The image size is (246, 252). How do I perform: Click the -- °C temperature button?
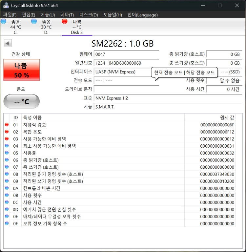[22, 101]
